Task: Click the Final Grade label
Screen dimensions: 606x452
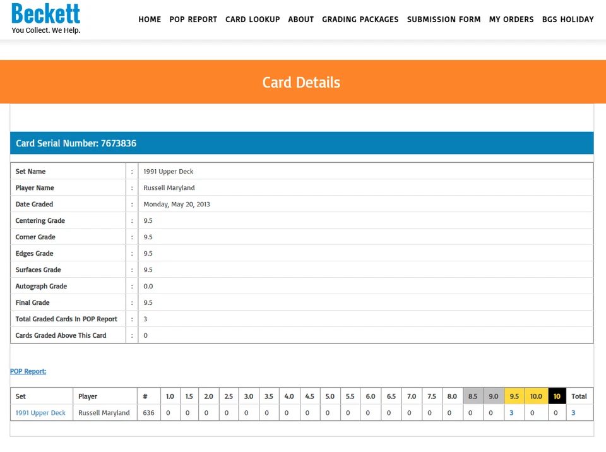Action: (32, 302)
